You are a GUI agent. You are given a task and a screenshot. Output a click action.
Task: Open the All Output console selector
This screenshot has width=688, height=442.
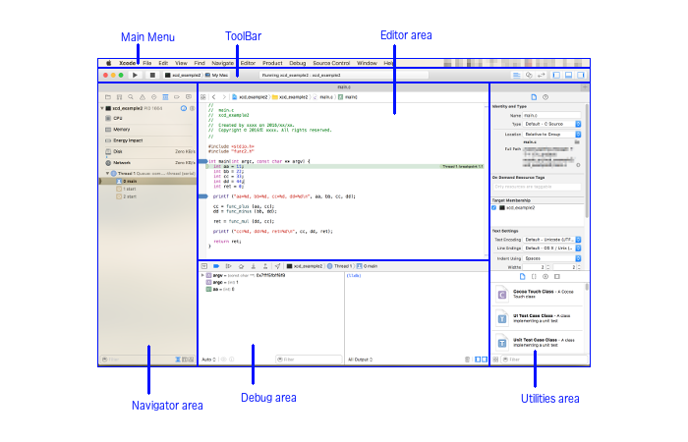coord(361,359)
